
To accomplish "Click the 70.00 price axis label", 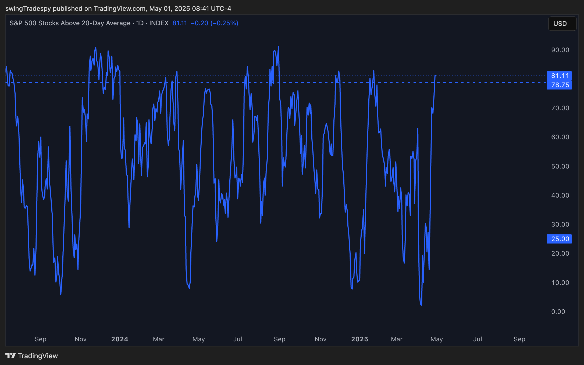I will click(560, 108).
